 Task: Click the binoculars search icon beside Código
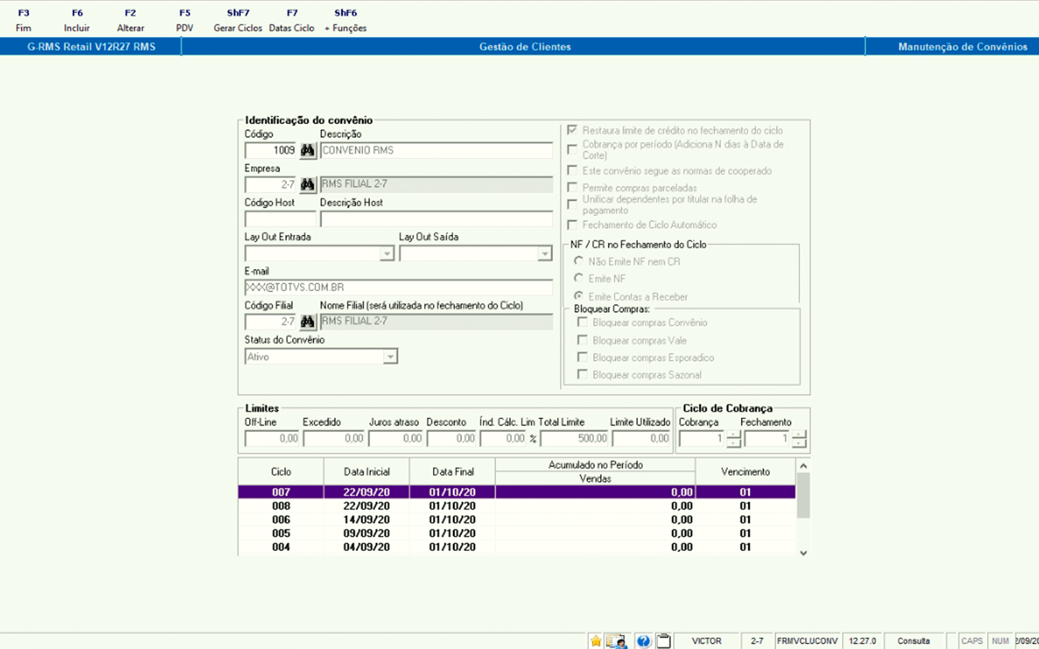point(308,150)
